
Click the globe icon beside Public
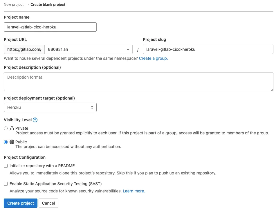click(x=11, y=142)
